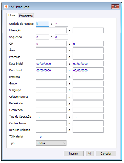Click the first Área field

(x=51, y=51)
